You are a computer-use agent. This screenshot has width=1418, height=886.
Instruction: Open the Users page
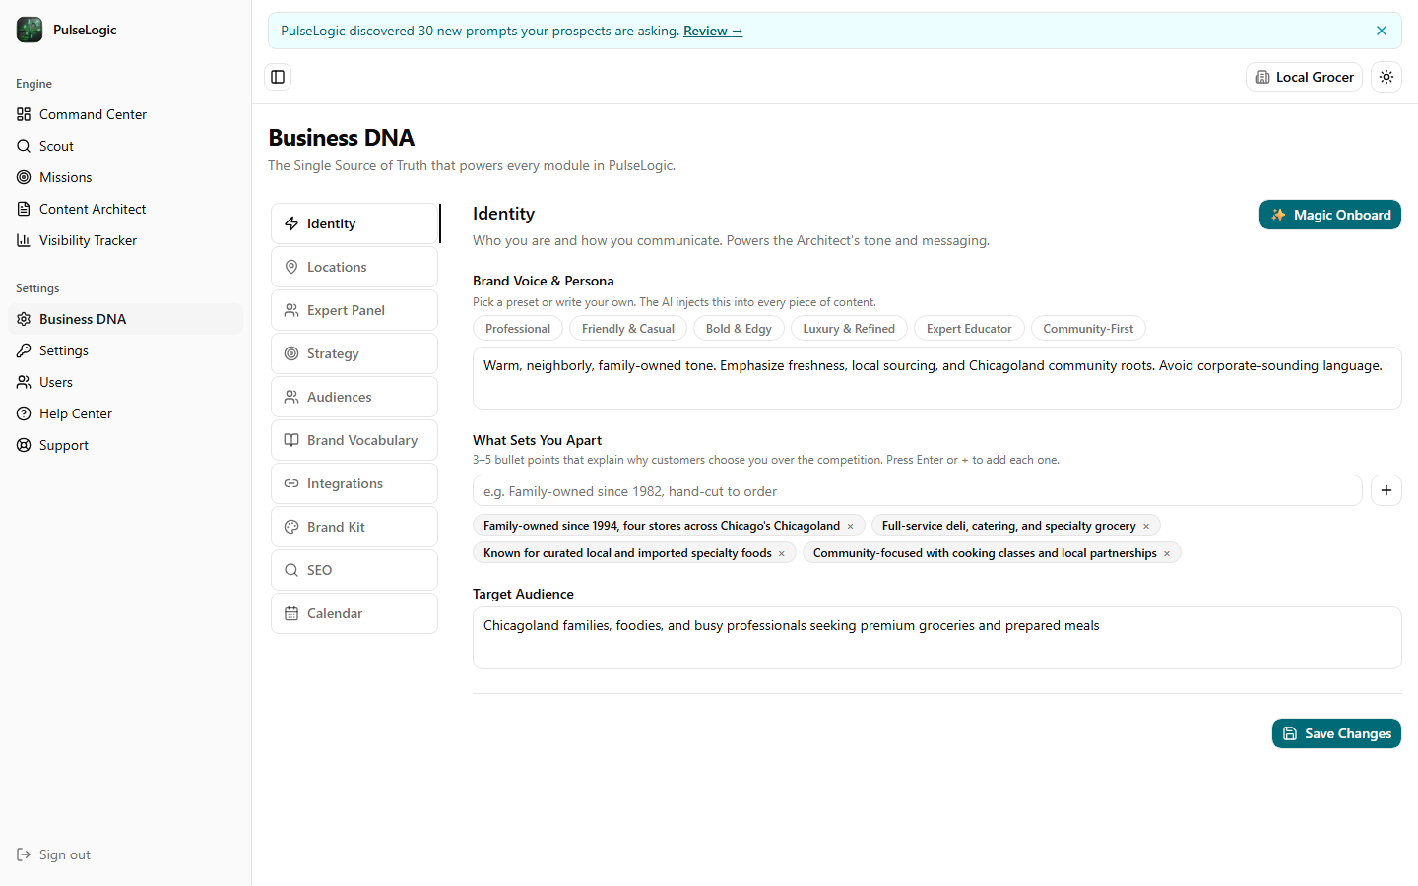[125, 382]
